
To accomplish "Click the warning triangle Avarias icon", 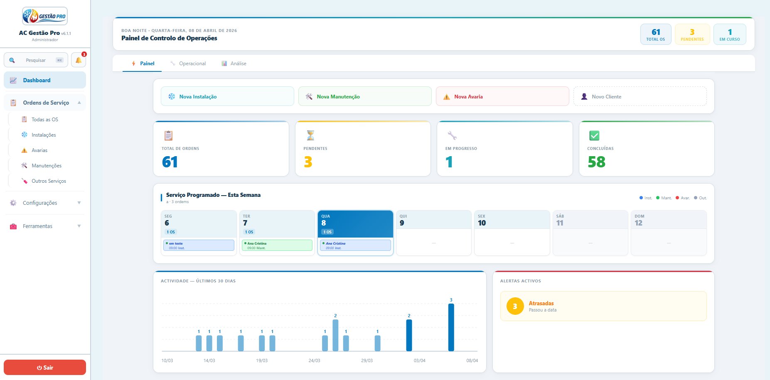I will tap(24, 150).
